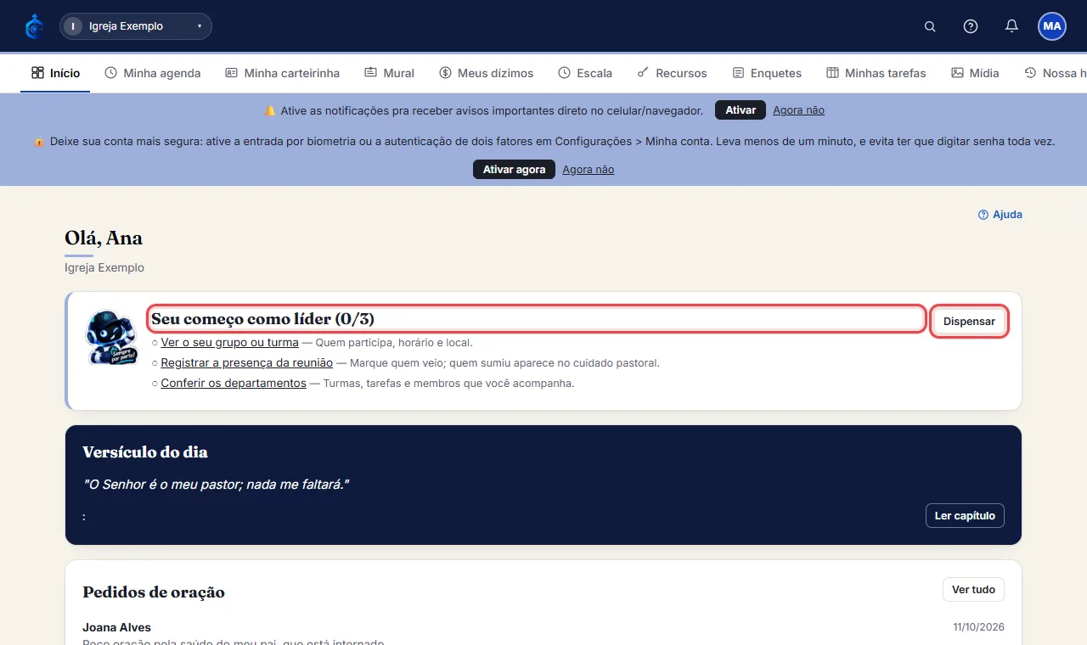Expand the Igreja Exemplo church selector

click(136, 26)
